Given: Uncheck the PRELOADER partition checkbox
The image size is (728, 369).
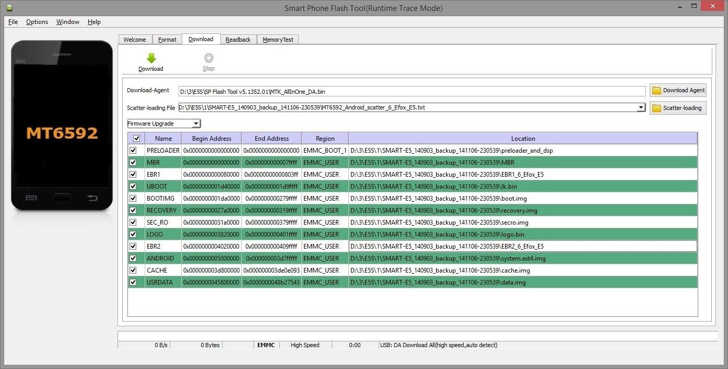Looking at the screenshot, I should point(133,150).
